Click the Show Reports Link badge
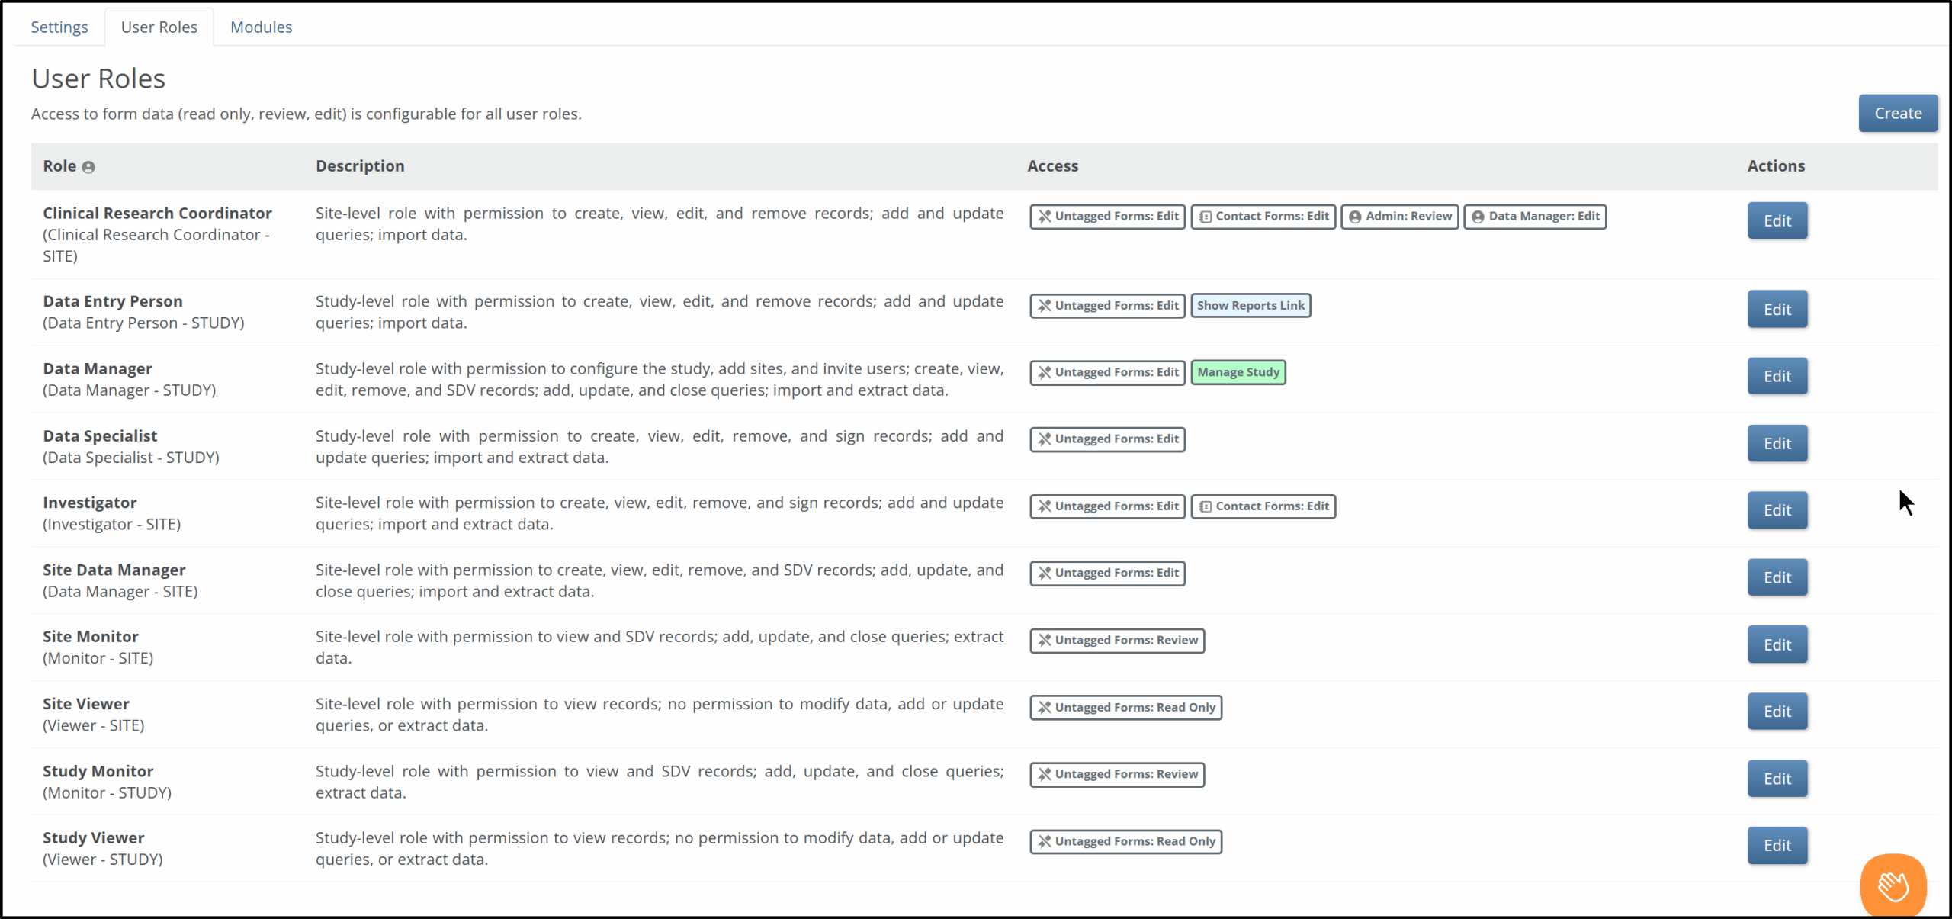The image size is (1952, 919). [x=1250, y=306]
